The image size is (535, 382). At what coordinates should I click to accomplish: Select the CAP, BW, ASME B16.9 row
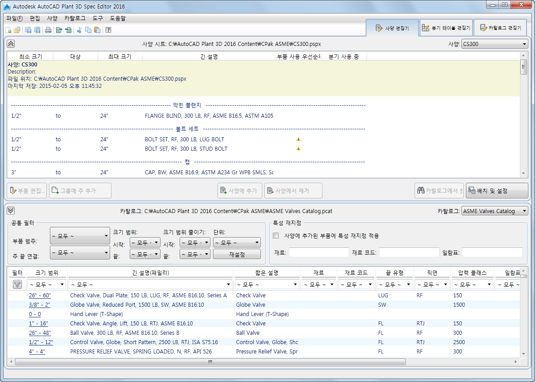(187, 173)
